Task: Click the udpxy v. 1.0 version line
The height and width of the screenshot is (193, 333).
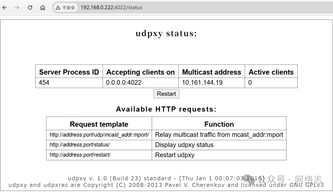Action: [x=166, y=178]
